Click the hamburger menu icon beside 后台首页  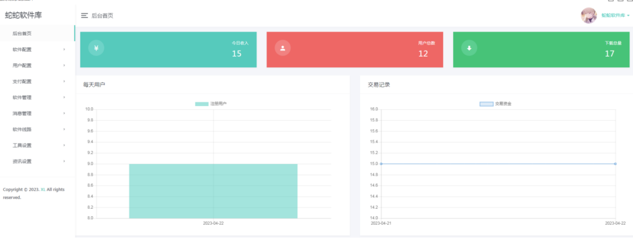tap(84, 15)
